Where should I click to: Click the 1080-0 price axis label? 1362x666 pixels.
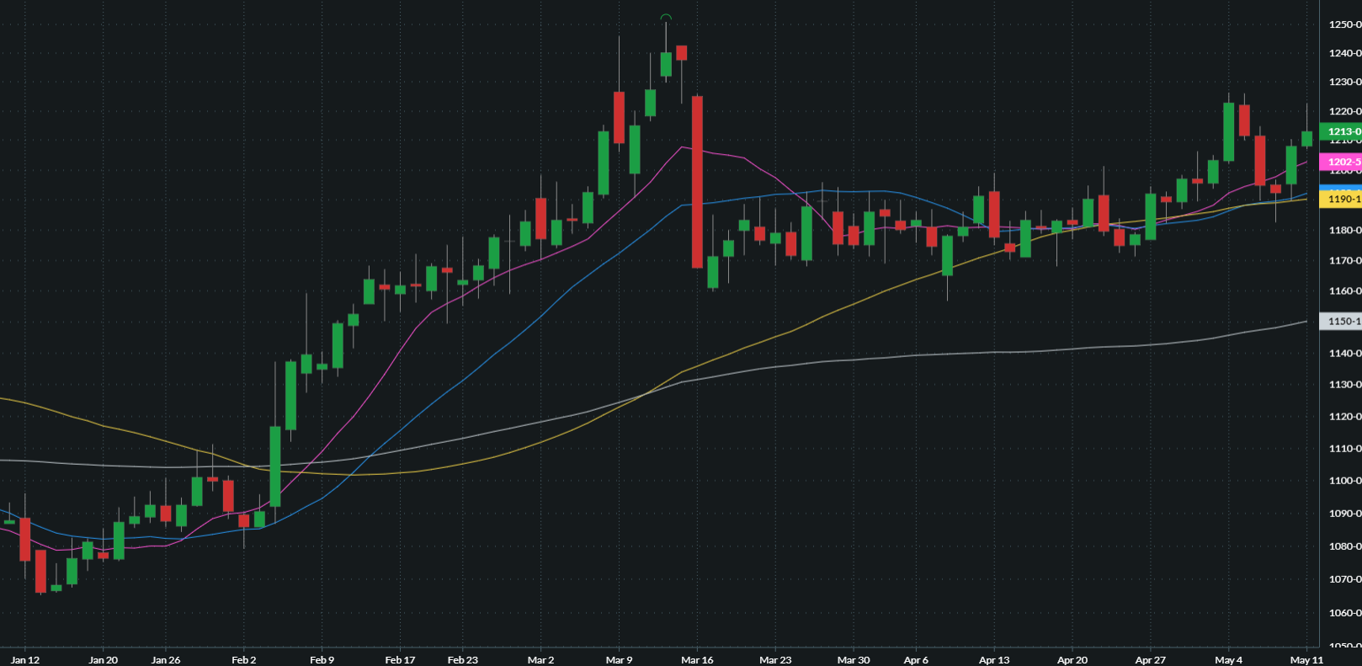[x=1344, y=546]
